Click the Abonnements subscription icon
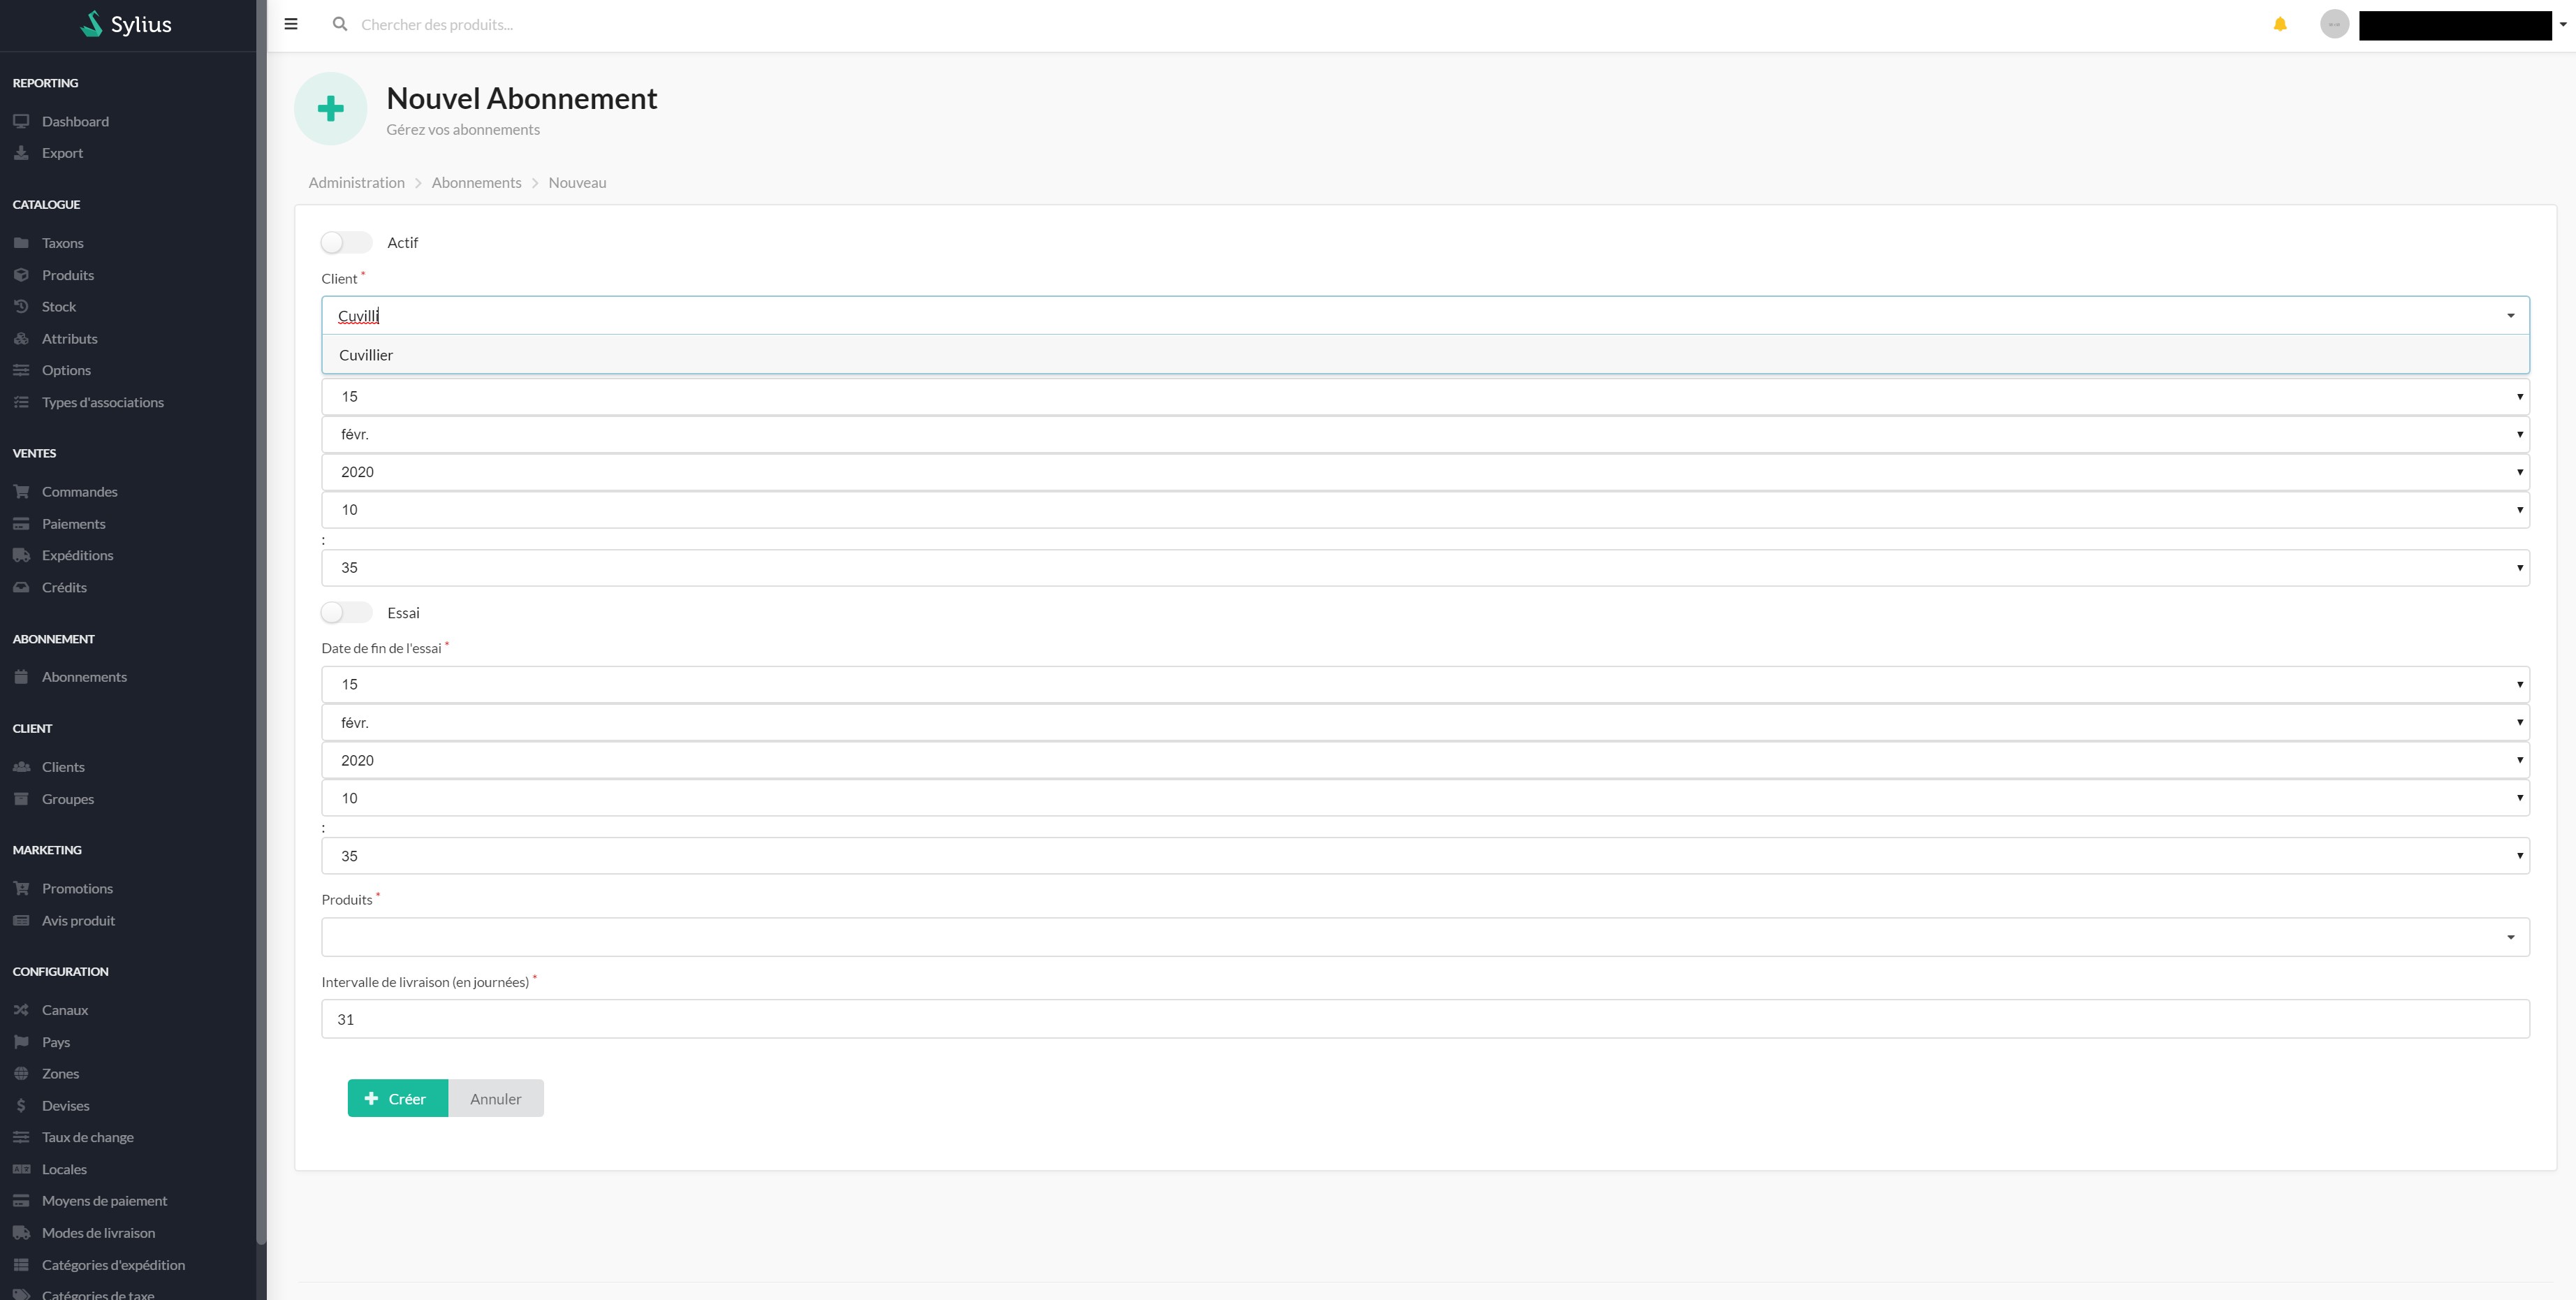 (x=22, y=676)
